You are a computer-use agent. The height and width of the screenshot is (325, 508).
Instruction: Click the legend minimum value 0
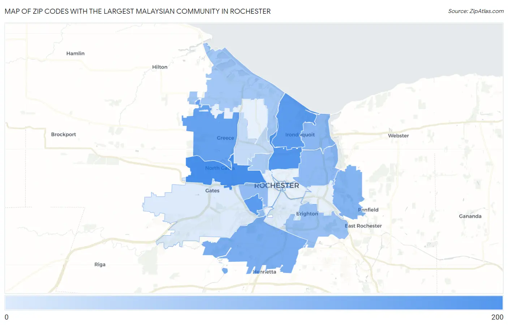(7, 317)
